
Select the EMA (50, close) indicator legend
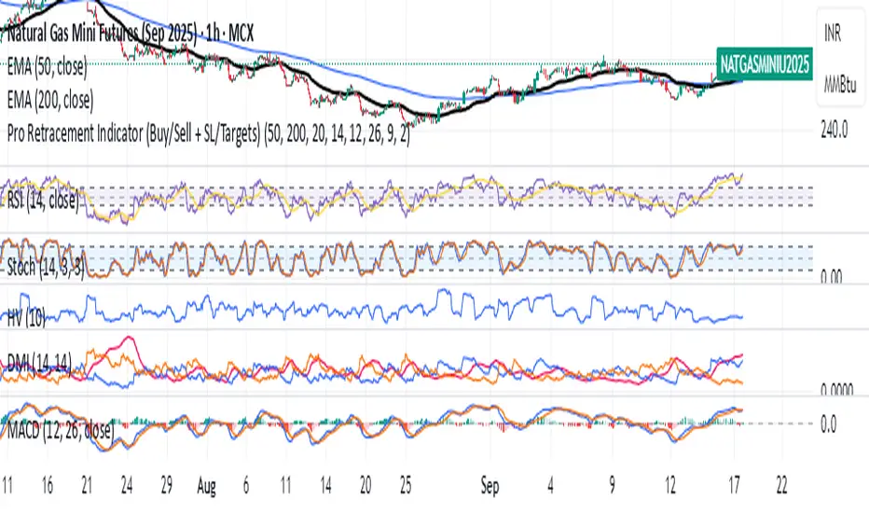point(48,67)
